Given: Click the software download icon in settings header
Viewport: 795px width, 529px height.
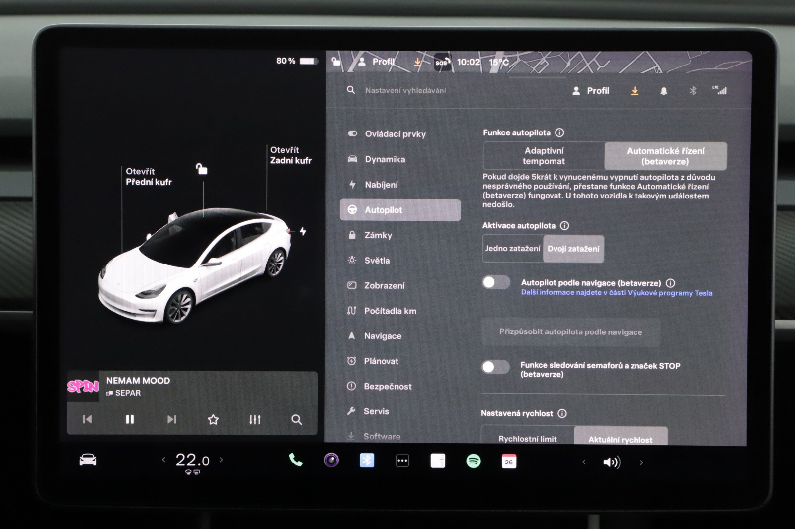Looking at the screenshot, I should pos(635,91).
